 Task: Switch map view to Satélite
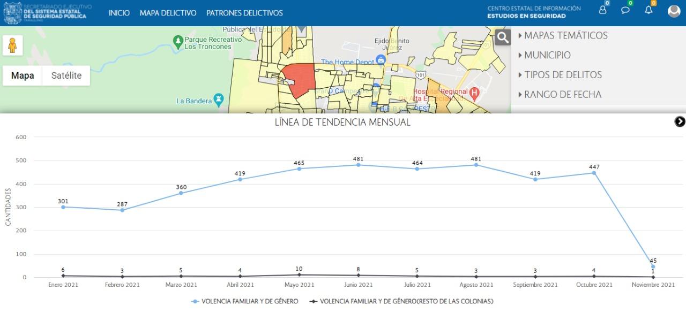click(66, 75)
